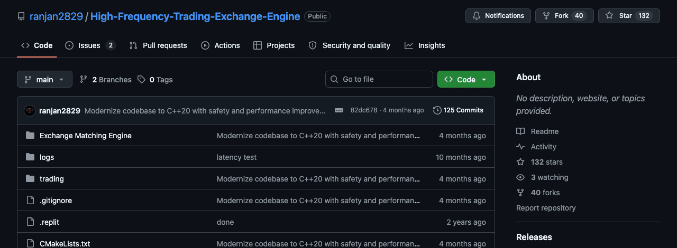The width and height of the screenshot is (677, 248).
Task: Click the repository icon beside the owner name
Action: coord(21,16)
